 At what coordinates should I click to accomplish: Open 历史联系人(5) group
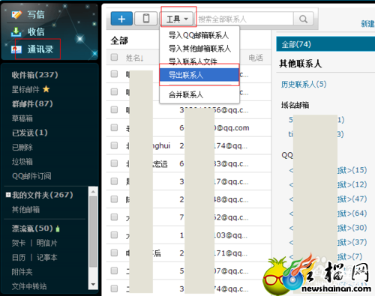pyautogui.click(x=304, y=84)
